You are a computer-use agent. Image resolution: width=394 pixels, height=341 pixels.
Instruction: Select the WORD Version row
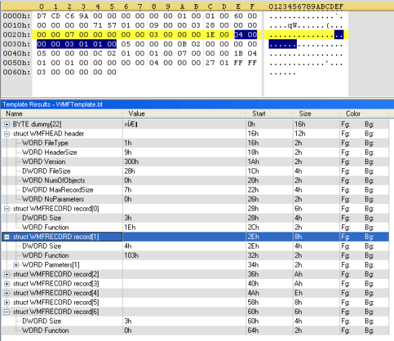tap(195, 161)
